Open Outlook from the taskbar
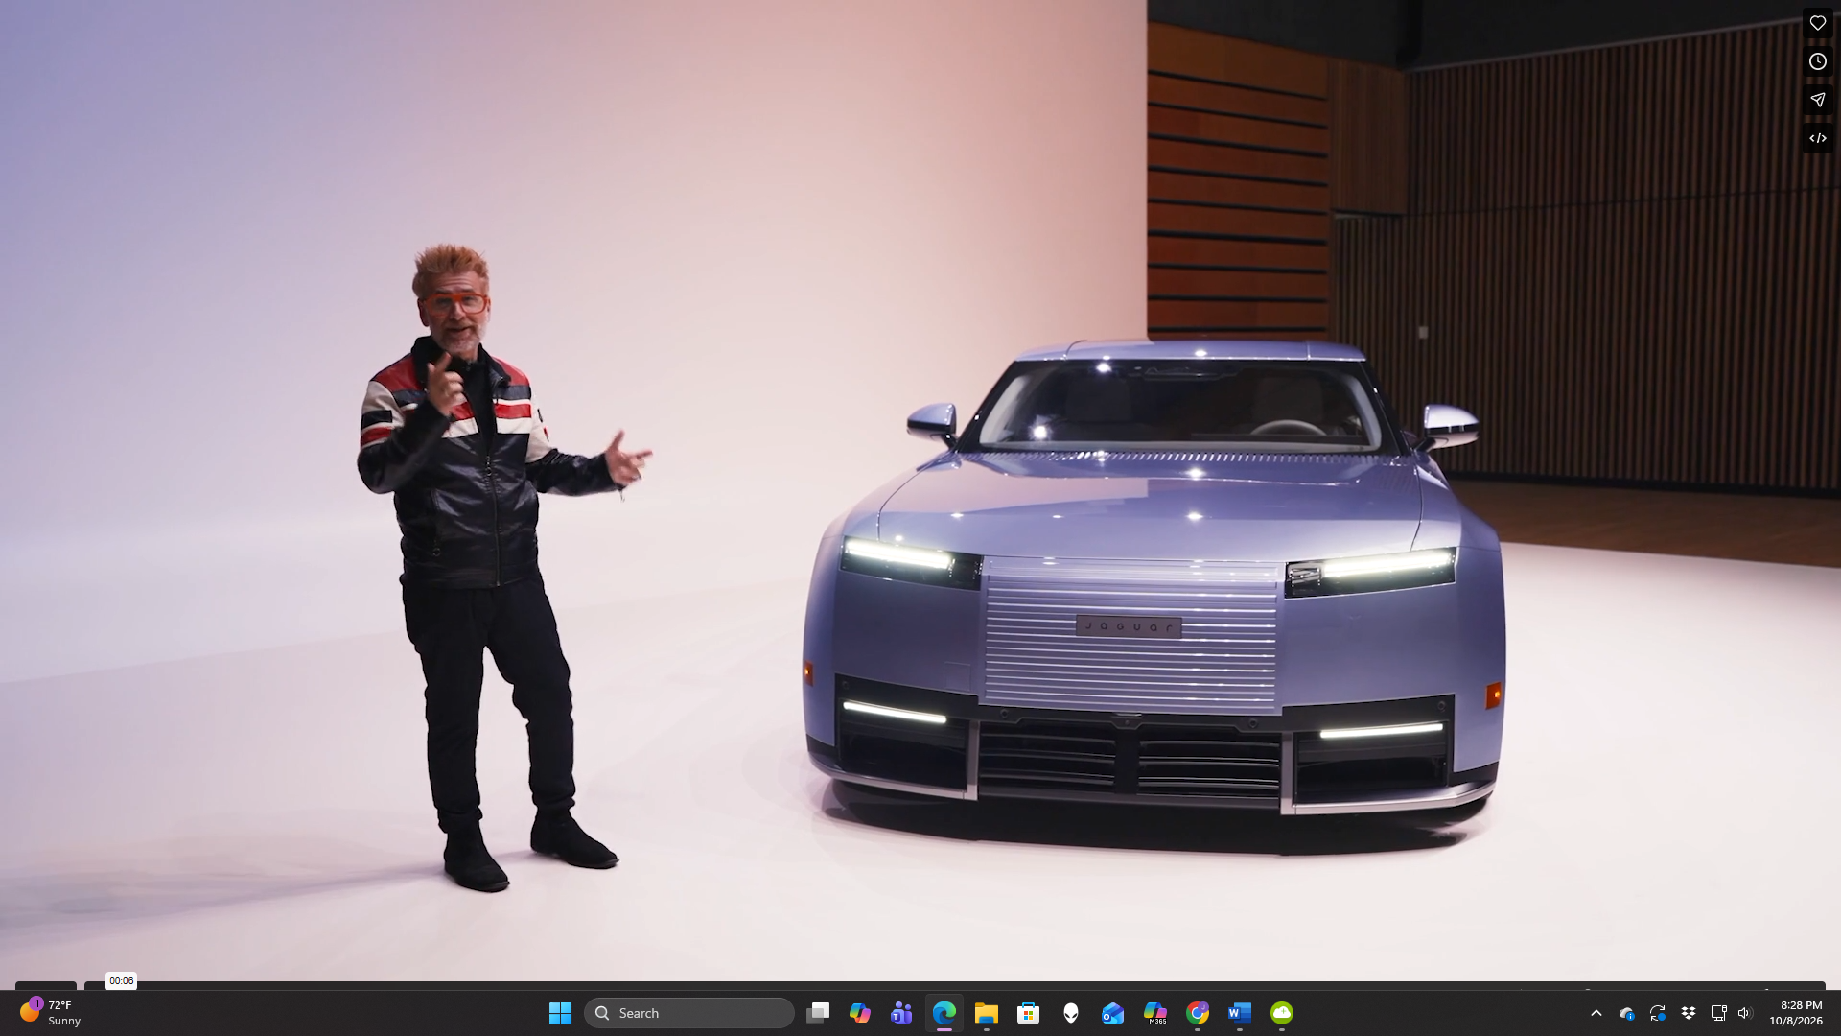The height and width of the screenshot is (1036, 1841). (1112, 1013)
